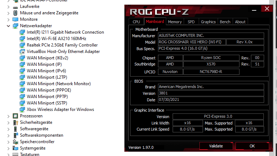
Task: Click the Xbox Wireless Adapter icon
Action: [x=23, y=109]
